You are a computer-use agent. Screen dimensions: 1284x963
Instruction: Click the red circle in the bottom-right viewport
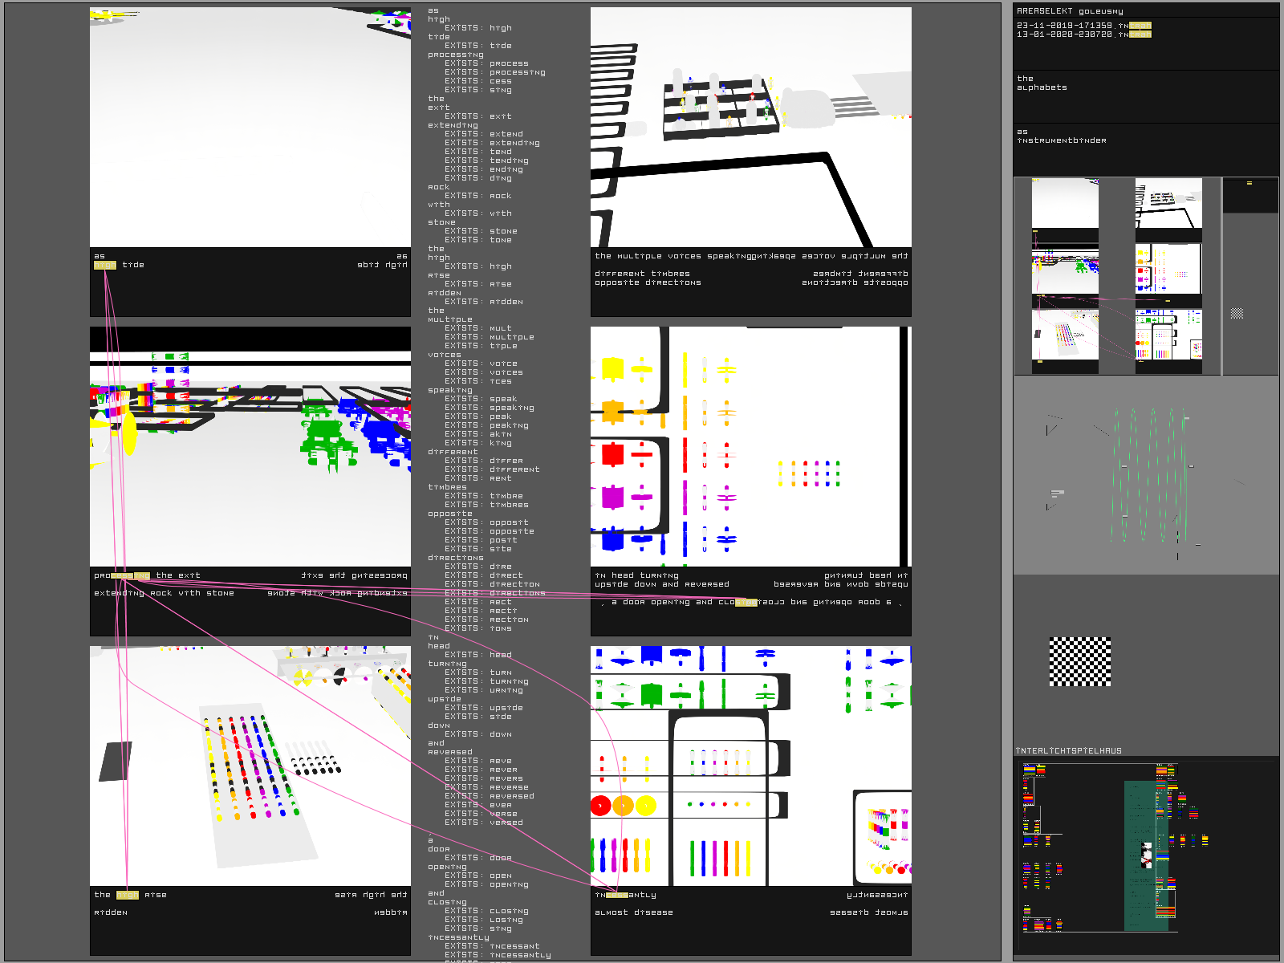[x=600, y=805]
